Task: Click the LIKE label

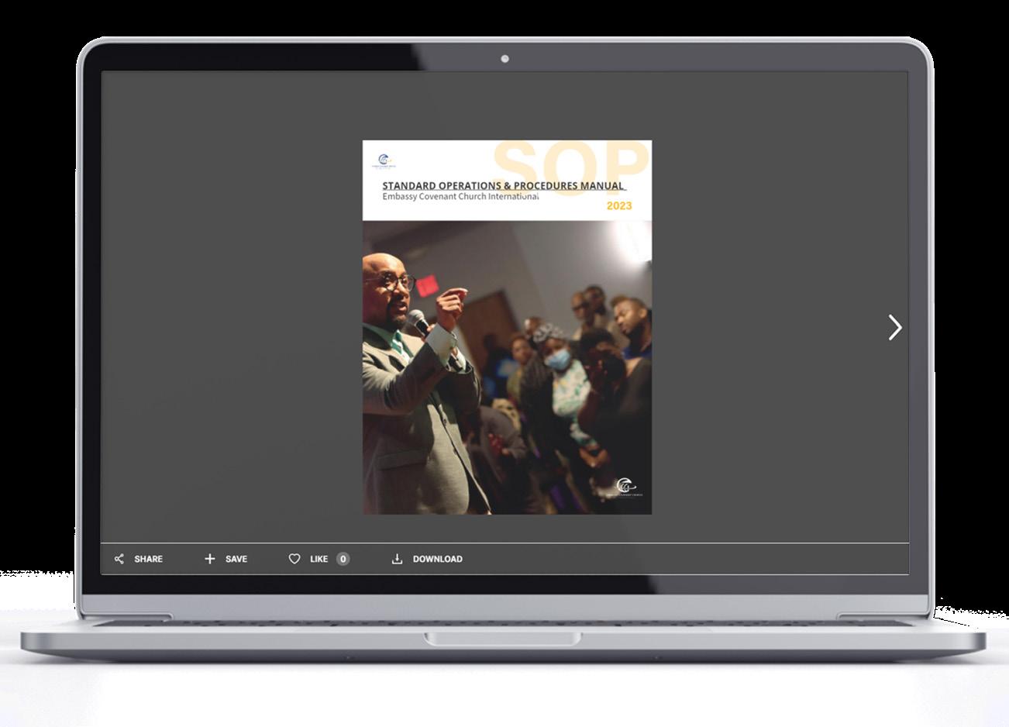Action: click(319, 559)
